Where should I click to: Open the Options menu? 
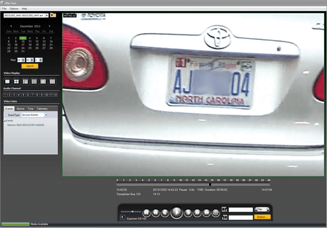pos(14,9)
